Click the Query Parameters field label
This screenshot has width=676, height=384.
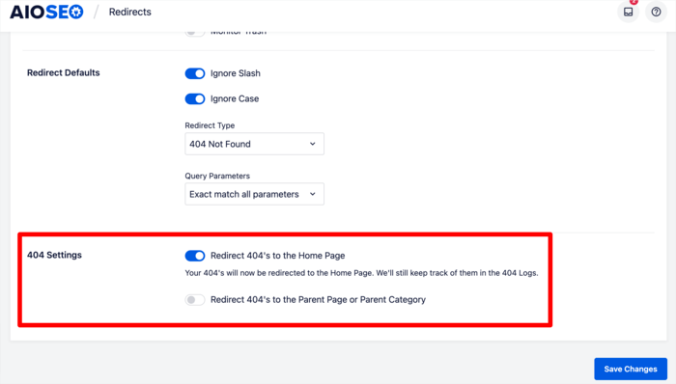pos(217,176)
